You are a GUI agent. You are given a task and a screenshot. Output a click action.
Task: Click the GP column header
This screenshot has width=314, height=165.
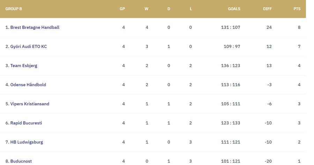tap(122, 9)
